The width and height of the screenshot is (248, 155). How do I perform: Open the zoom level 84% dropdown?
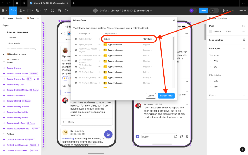(242, 11)
